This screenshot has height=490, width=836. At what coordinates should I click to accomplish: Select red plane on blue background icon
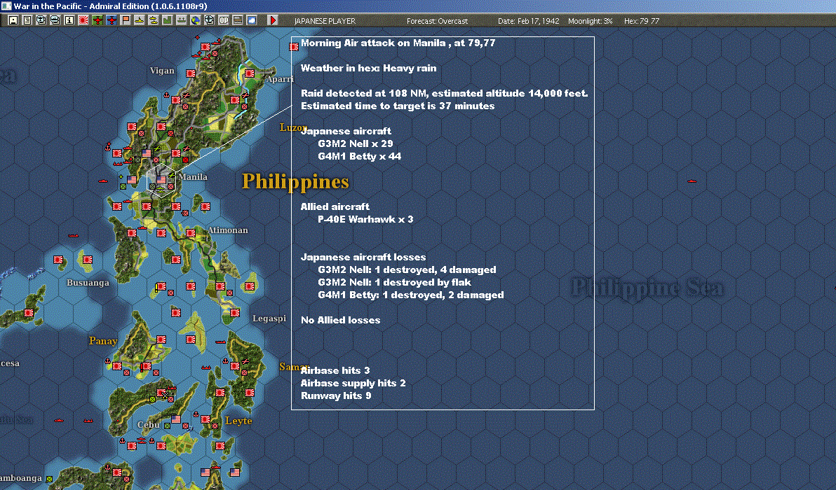(112, 20)
